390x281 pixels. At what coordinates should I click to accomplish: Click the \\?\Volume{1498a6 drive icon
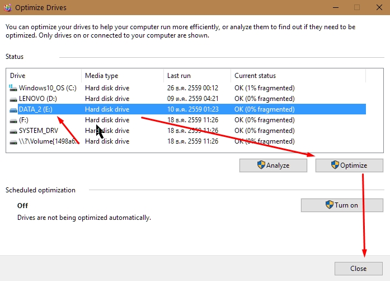tap(13, 142)
